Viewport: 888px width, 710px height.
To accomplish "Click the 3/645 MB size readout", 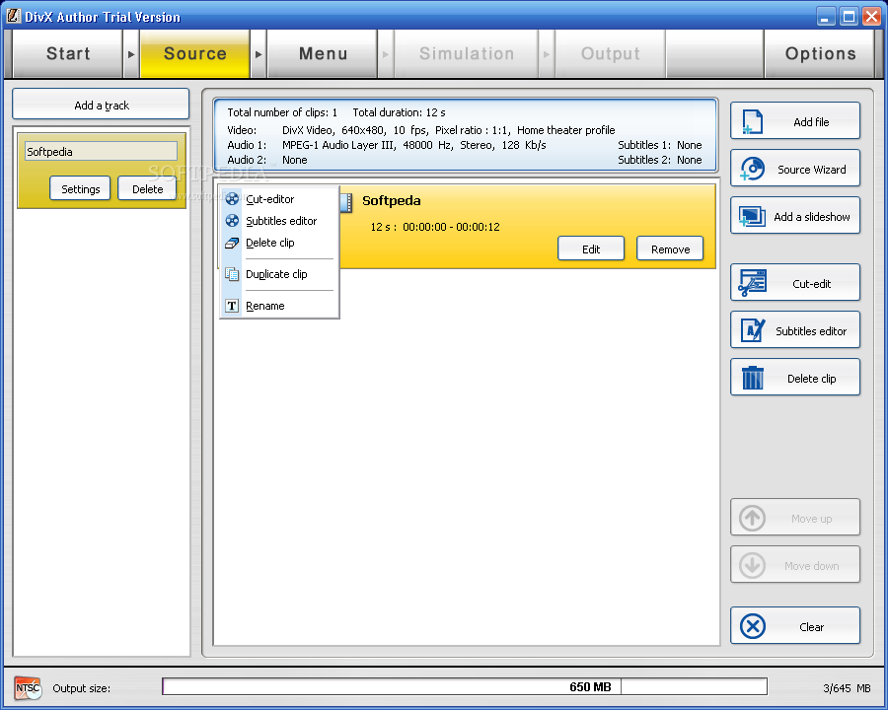I will tap(847, 688).
